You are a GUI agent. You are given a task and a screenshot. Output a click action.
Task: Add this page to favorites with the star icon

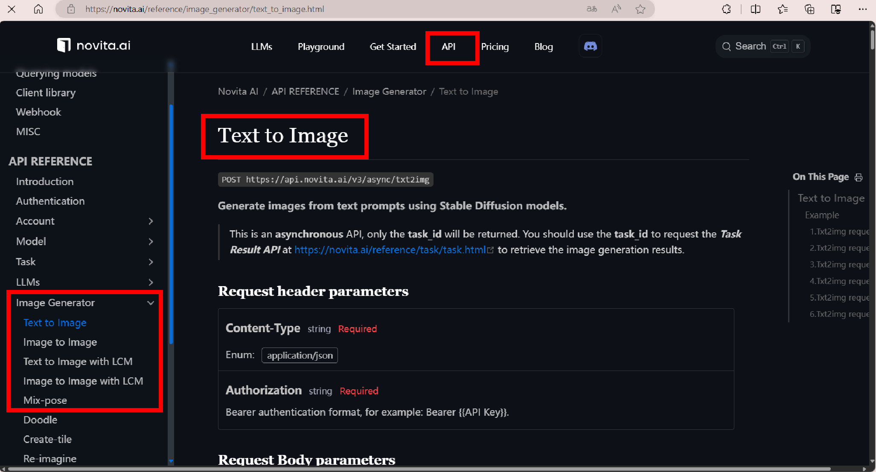coord(640,9)
